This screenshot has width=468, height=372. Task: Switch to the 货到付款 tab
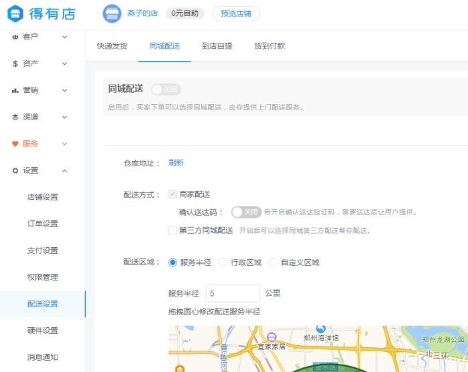(x=269, y=46)
